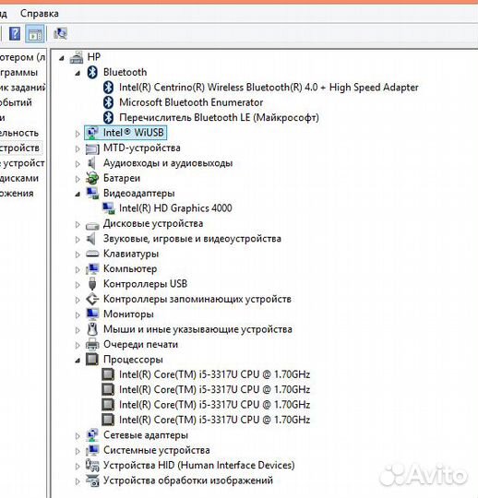Click the Мониторы monitor icon
Image resolution: width=478 pixels, height=498 pixels.
click(x=92, y=314)
